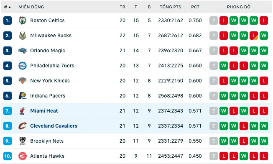Click the New York Knicks logo

click(23, 80)
